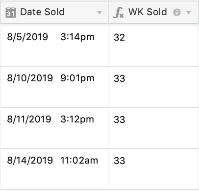Click the 3:12pm time value
Screen dimensions: 199x191
[x=77, y=119]
